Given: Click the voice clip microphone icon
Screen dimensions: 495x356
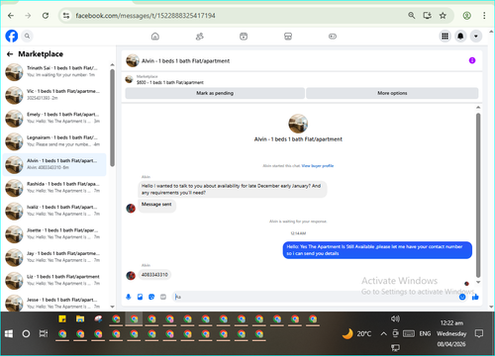Looking at the screenshot, I should coord(129,297).
